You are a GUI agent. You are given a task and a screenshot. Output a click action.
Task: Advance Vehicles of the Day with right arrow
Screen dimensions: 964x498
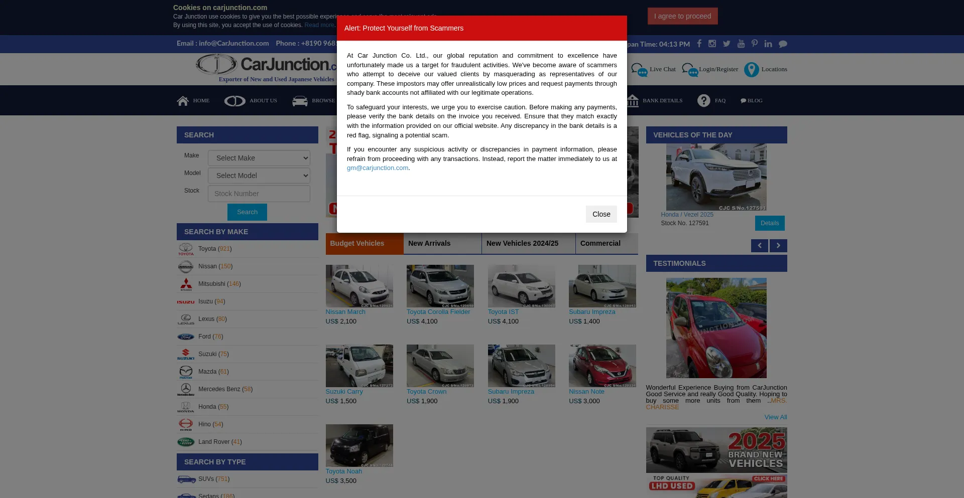coord(778,246)
